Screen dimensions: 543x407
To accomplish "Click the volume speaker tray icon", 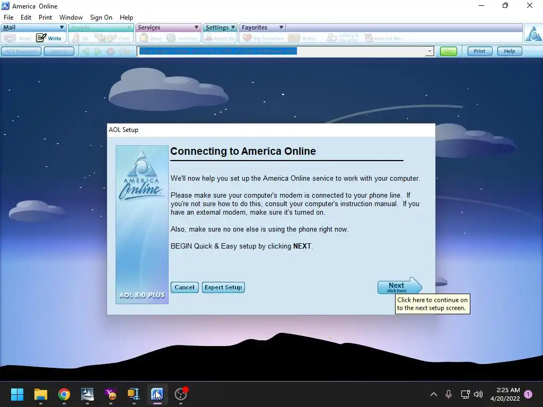I will 478,394.
